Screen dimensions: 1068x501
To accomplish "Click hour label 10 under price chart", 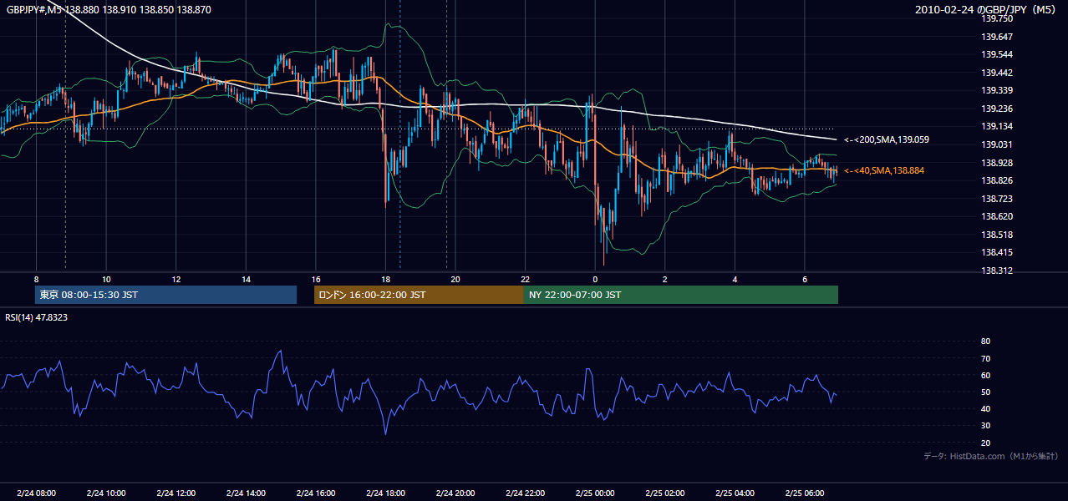I will coord(106,279).
